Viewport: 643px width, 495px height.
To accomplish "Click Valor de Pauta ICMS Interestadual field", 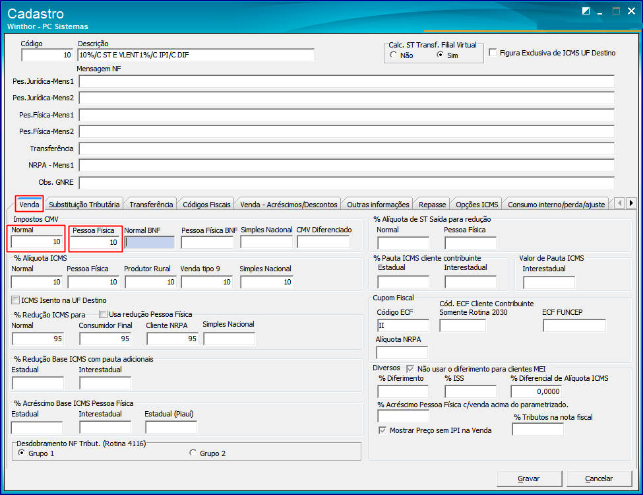I will (549, 282).
